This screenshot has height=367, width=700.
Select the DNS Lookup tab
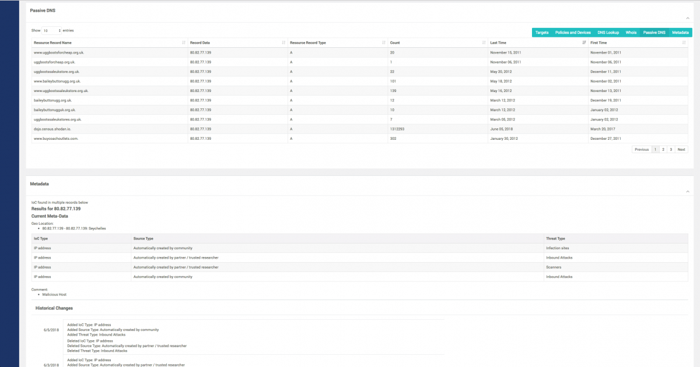(608, 33)
